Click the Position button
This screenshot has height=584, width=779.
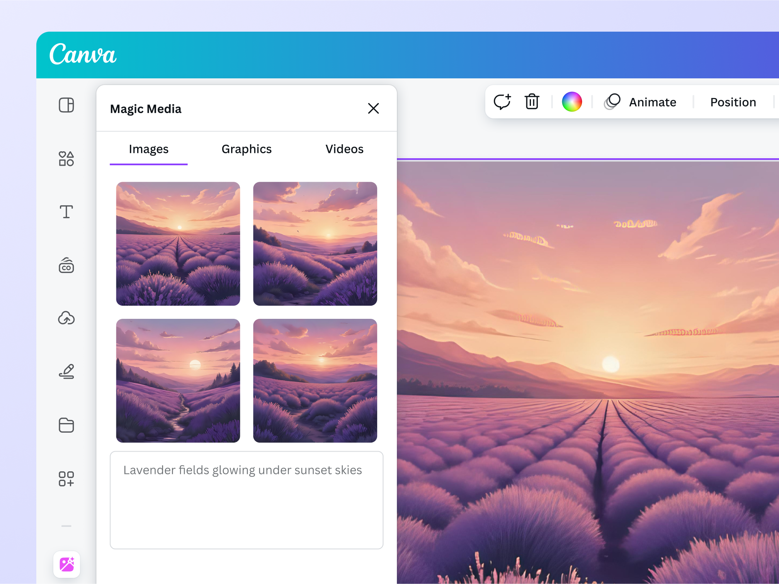(733, 102)
